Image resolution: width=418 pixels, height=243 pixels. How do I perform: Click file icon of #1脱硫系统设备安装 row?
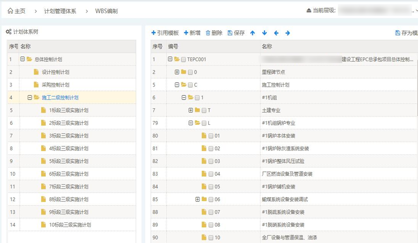click(x=204, y=212)
